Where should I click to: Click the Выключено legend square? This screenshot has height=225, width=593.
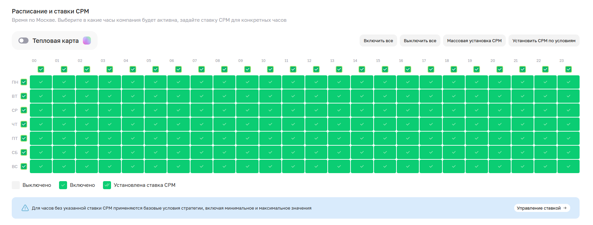click(16, 185)
